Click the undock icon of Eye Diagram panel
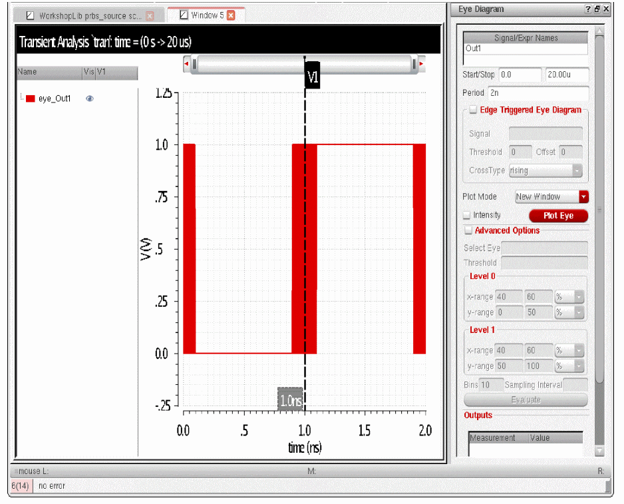This screenshot has width=624, height=504. coord(597,9)
